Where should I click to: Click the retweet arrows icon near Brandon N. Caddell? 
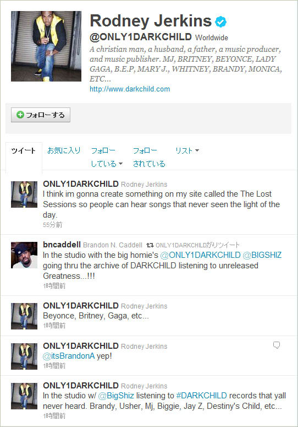click(150, 245)
